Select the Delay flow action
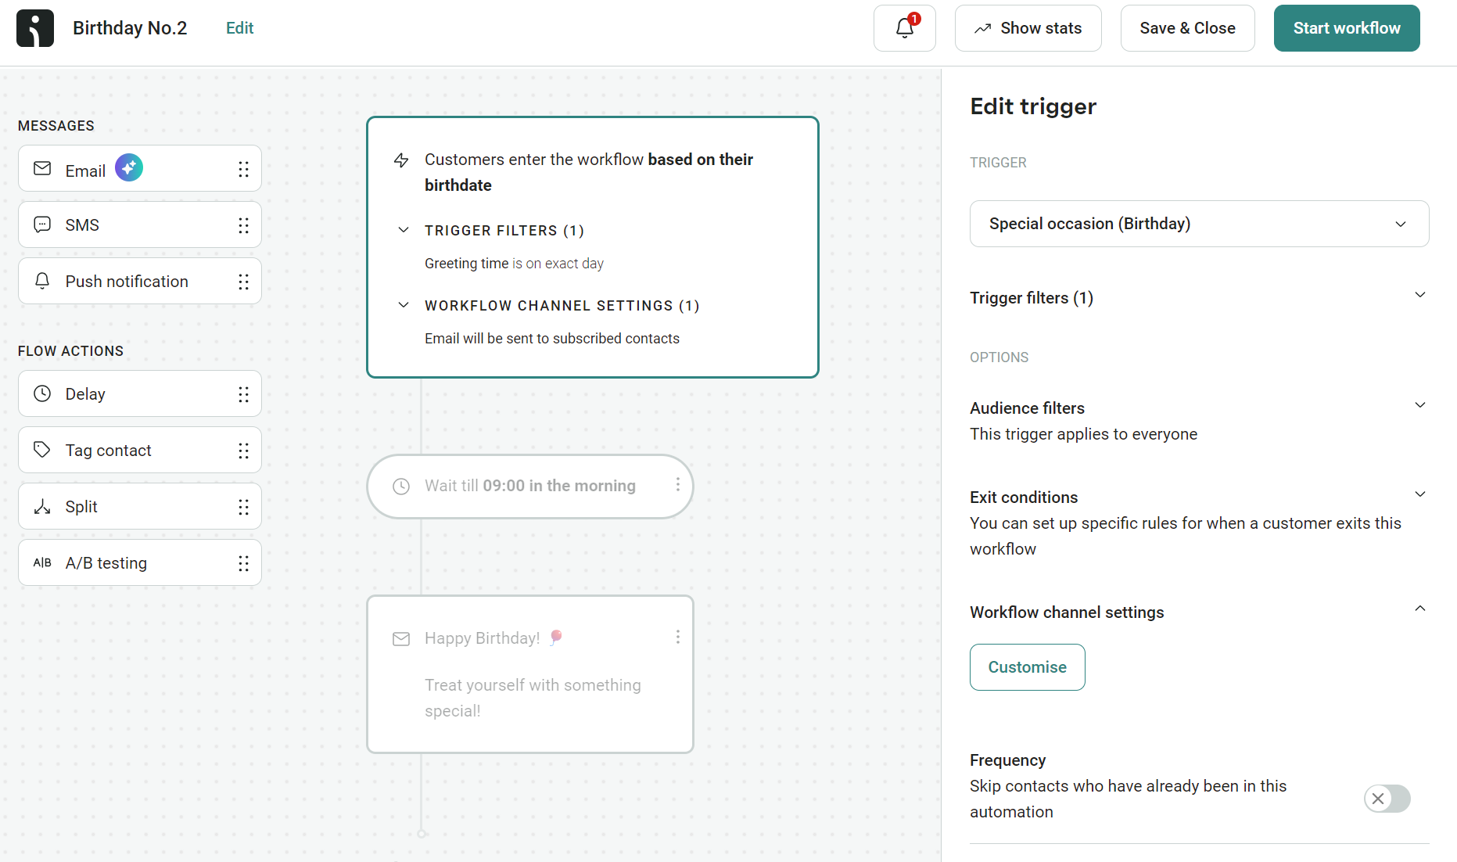Viewport: 1457px width, 862px height. tap(140, 393)
